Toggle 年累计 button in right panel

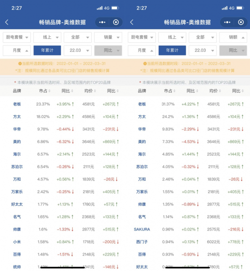click(172, 50)
